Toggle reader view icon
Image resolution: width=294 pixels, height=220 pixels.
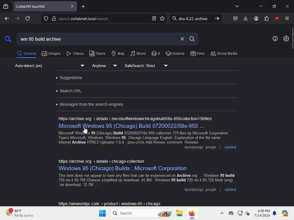click(x=154, y=18)
